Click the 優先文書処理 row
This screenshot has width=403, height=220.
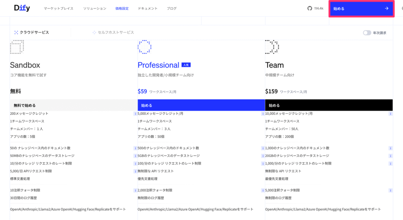pyautogui.click(x=148, y=179)
